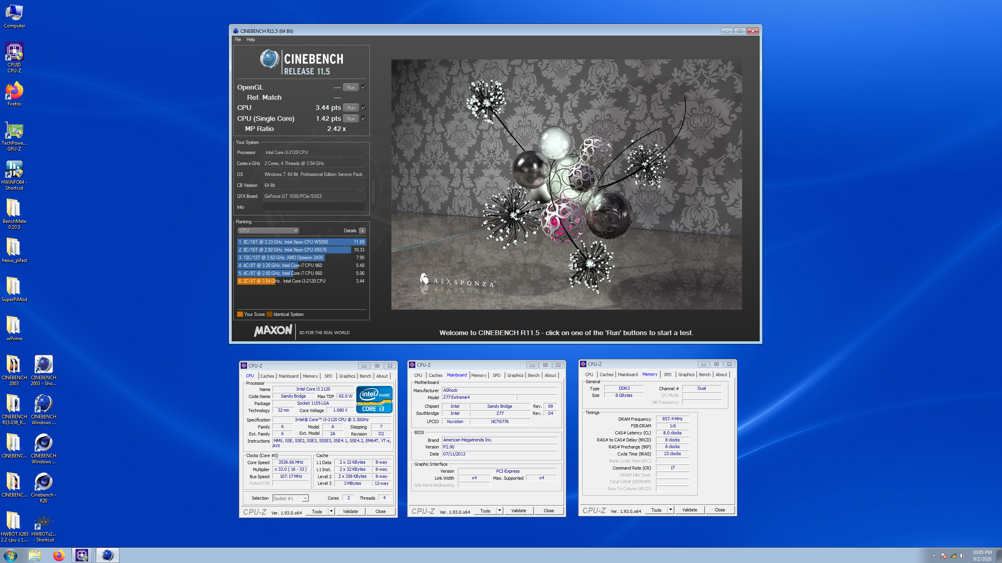Switch to Cinebench taskbar button

[x=107, y=555]
